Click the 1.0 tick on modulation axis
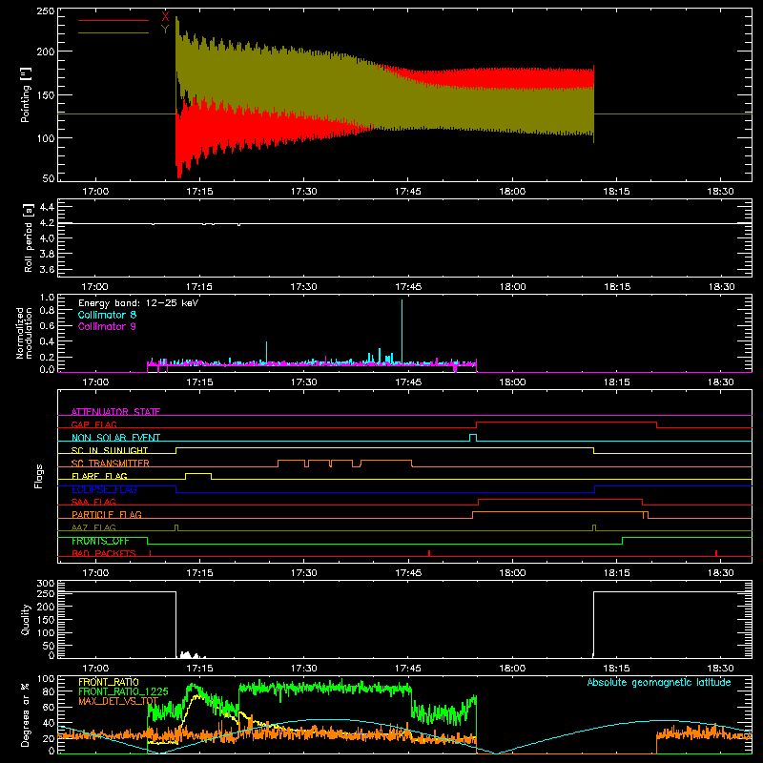763x763 pixels. click(x=47, y=298)
